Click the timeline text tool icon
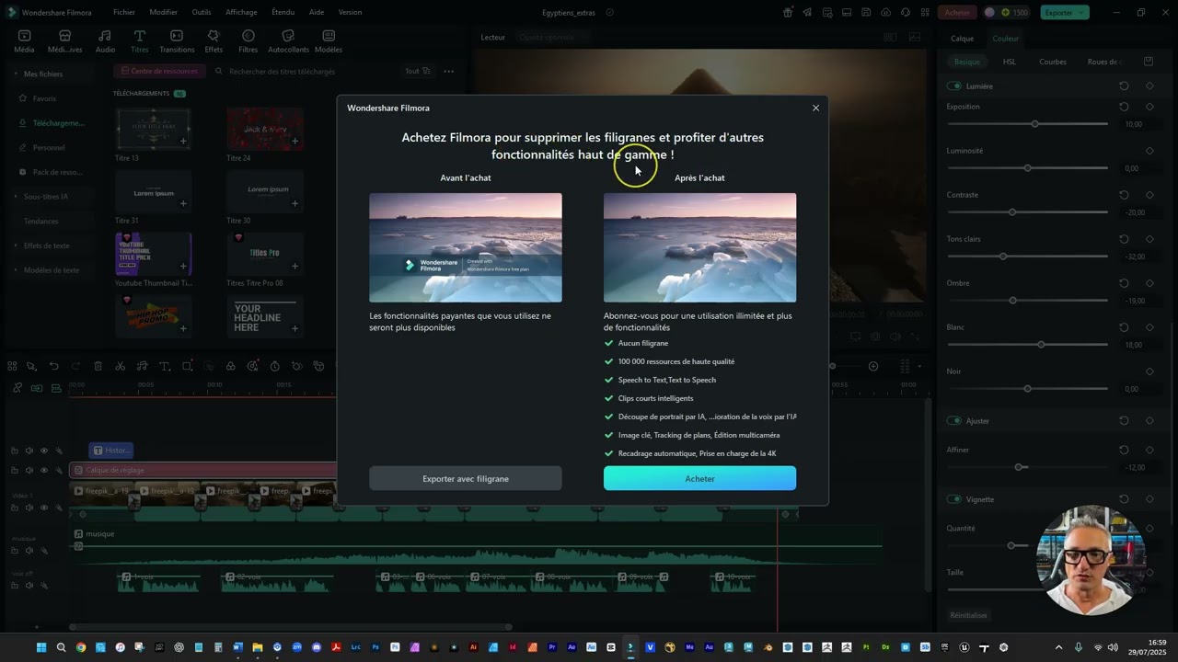 click(x=165, y=366)
